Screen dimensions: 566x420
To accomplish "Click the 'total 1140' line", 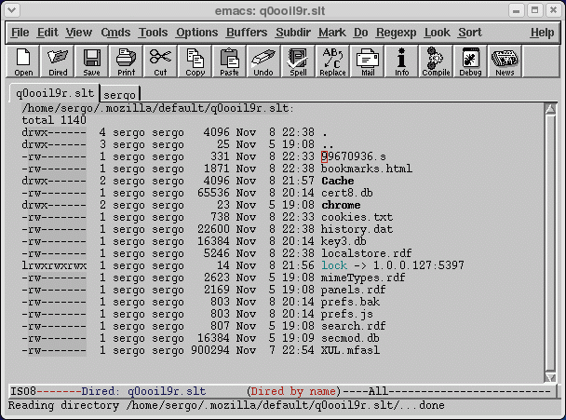I will click(54, 120).
